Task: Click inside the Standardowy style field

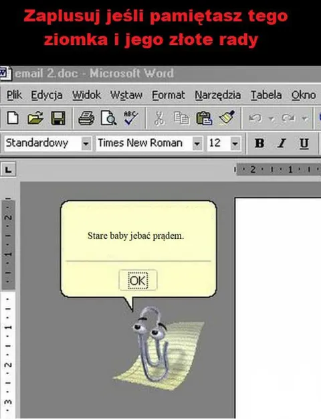Action: 43,143
